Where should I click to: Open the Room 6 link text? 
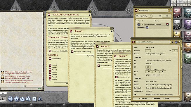click(x=54, y=77)
